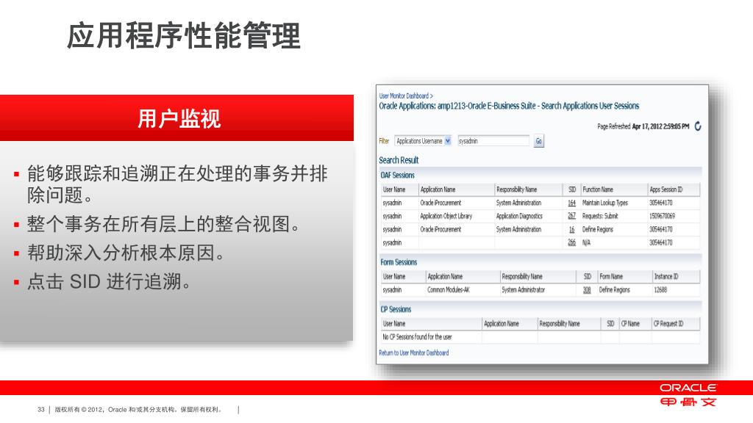Click the sysadmin filter input field
Screen dimensions: 753x423
(493, 141)
